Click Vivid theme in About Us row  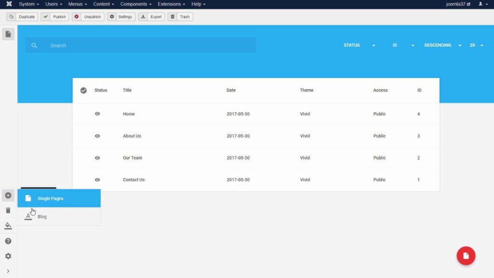pyautogui.click(x=305, y=136)
